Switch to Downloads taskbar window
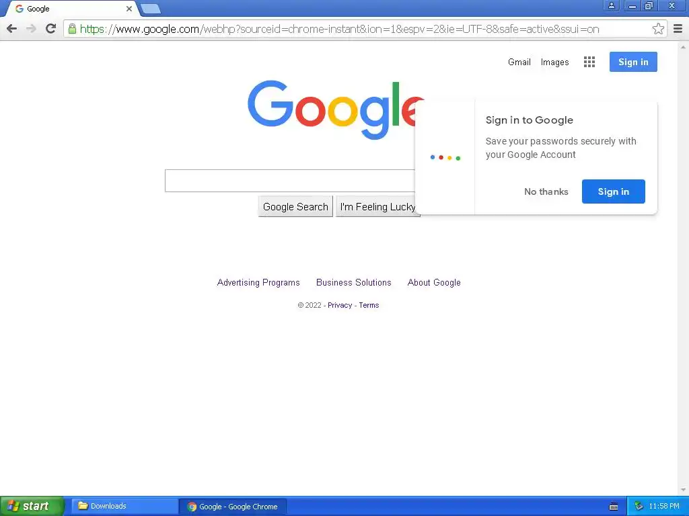This screenshot has width=689, height=516. [x=124, y=507]
